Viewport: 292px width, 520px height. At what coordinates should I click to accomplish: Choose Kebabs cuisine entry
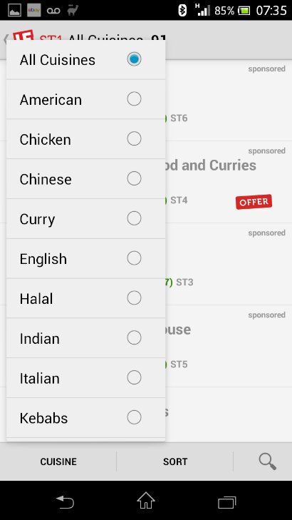(x=85, y=418)
